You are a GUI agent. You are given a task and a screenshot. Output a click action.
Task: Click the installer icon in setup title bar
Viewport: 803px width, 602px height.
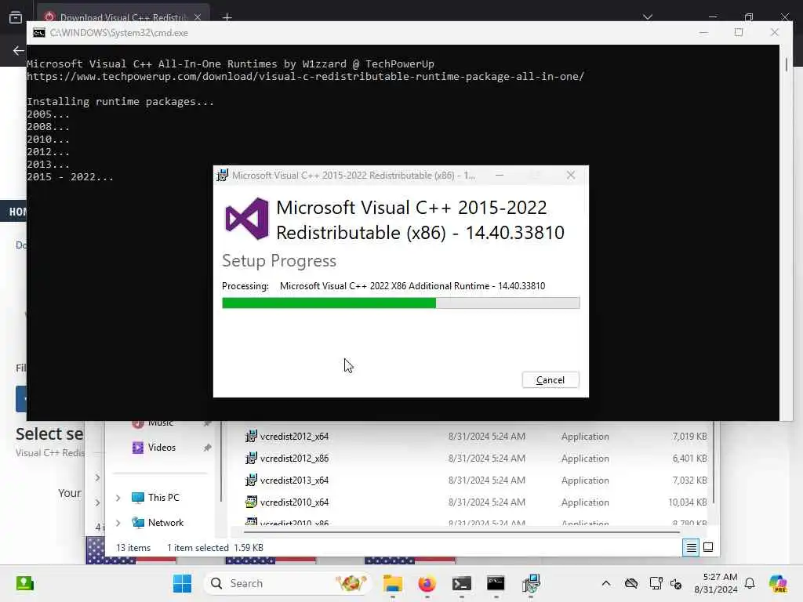222,175
